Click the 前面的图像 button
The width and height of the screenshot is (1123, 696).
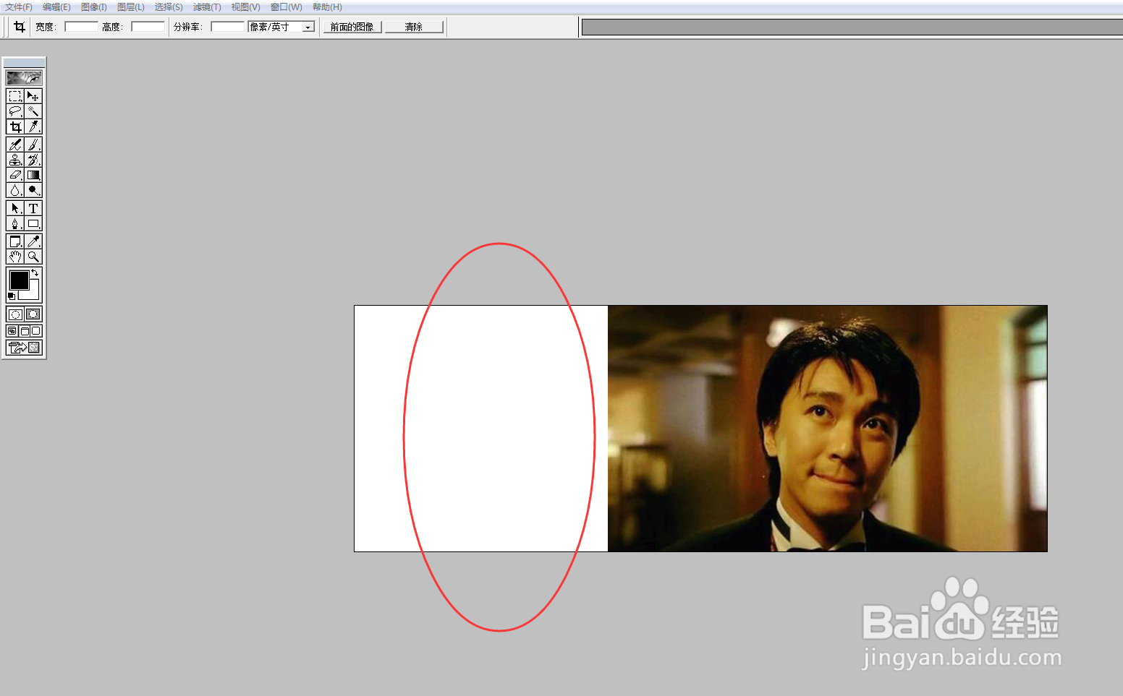[x=352, y=27]
